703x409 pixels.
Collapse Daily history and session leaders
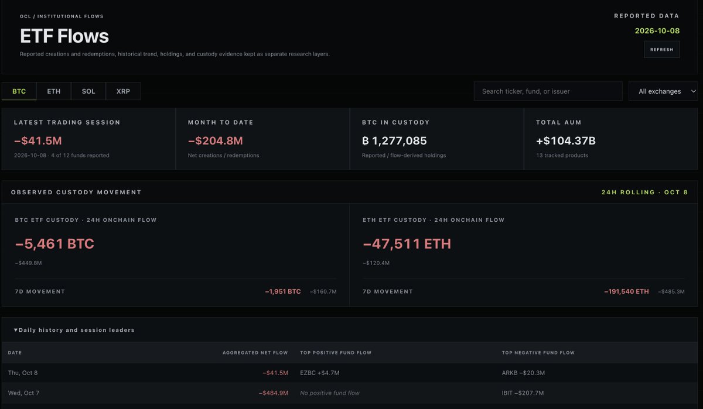[x=74, y=330]
